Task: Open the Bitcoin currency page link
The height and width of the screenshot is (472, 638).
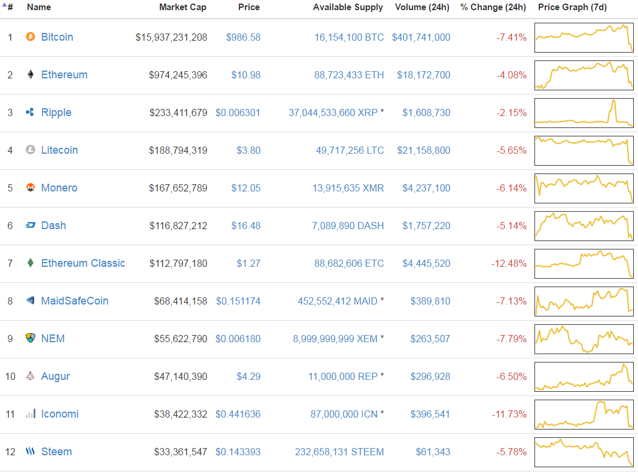Action: pos(57,37)
